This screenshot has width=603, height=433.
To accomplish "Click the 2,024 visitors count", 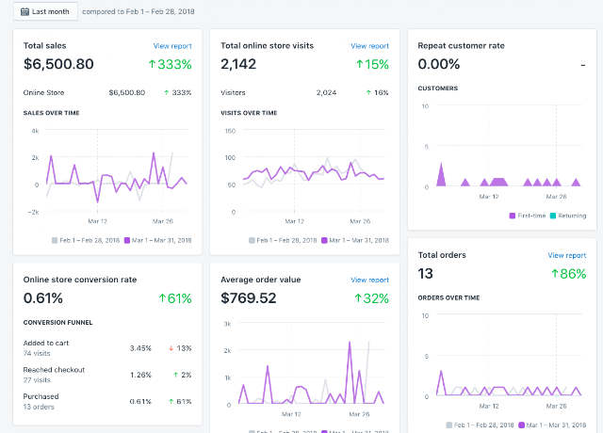I will pyautogui.click(x=326, y=92).
